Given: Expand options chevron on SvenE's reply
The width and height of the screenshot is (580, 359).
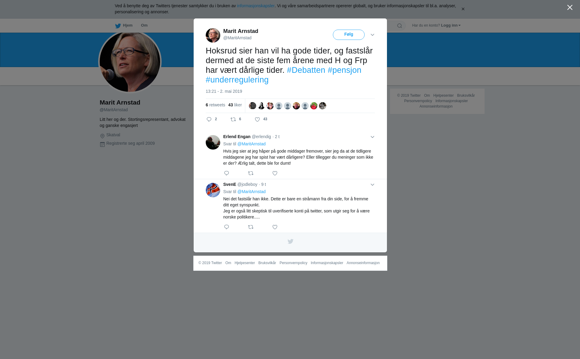Looking at the screenshot, I should (372, 185).
